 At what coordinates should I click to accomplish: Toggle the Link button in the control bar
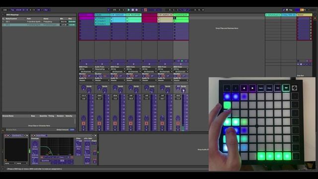5,10
